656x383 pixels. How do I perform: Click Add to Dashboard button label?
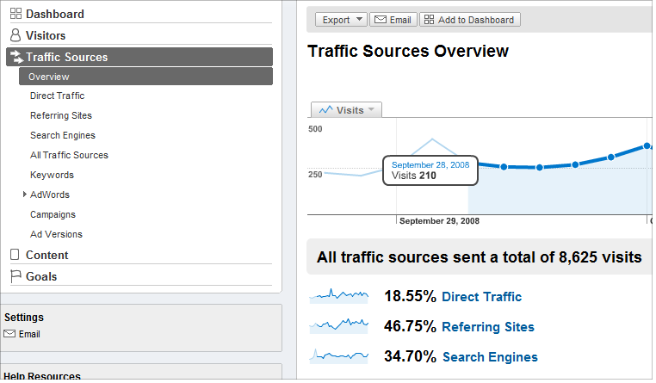(476, 20)
